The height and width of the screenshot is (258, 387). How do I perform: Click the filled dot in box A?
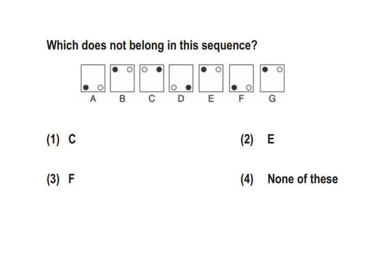pos(86,87)
